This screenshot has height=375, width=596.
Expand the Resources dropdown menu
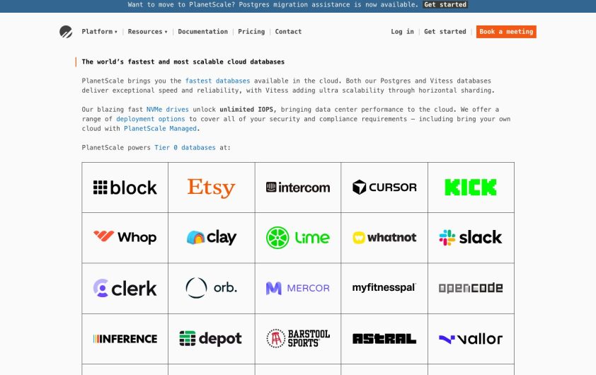point(147,32)
